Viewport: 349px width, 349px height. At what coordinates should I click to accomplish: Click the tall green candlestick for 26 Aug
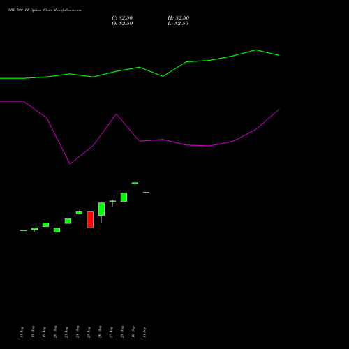pos(101,209)
